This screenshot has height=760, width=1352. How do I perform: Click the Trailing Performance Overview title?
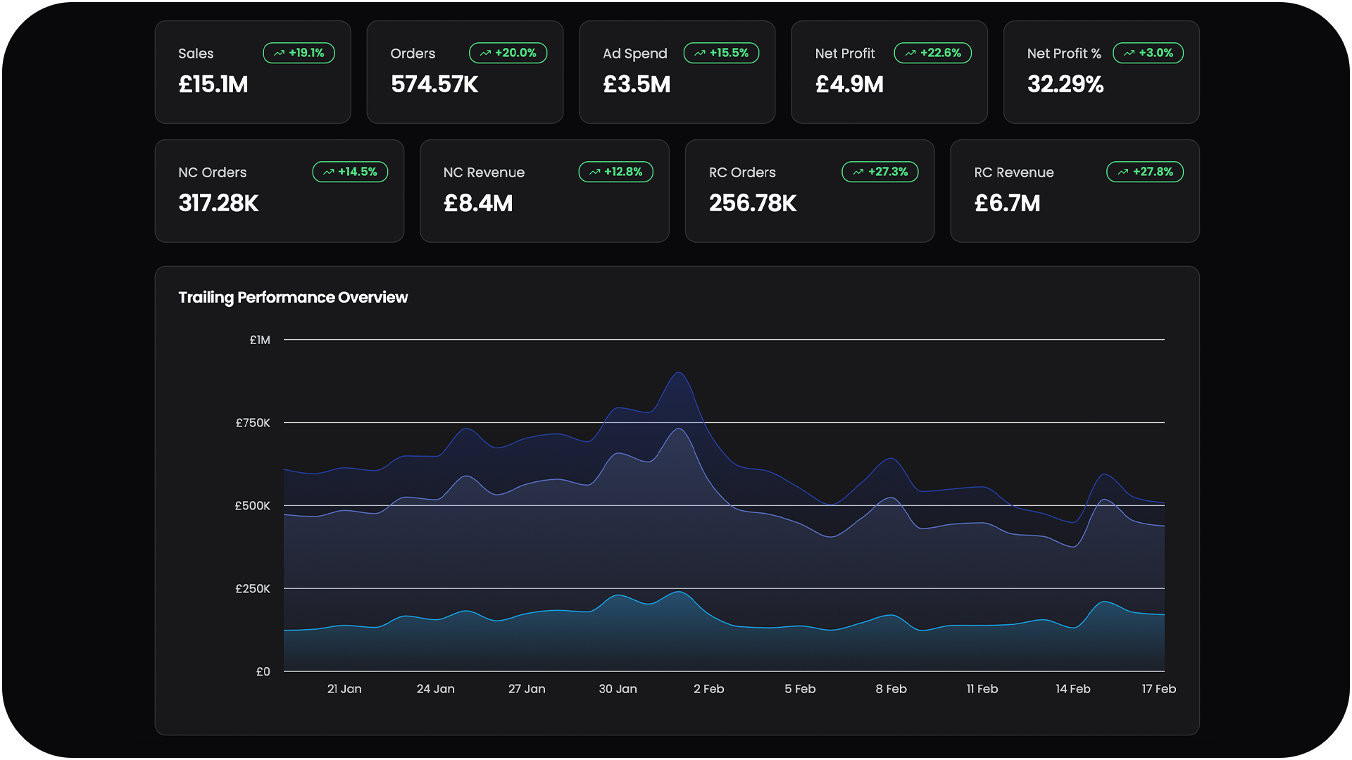pyautogui.click(x=293, y=297)
